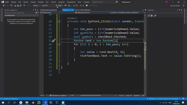Viewport: 187px width, 105px height.
Task: Click the editor's horizontal scrollbar thumb
Action: 91,95
